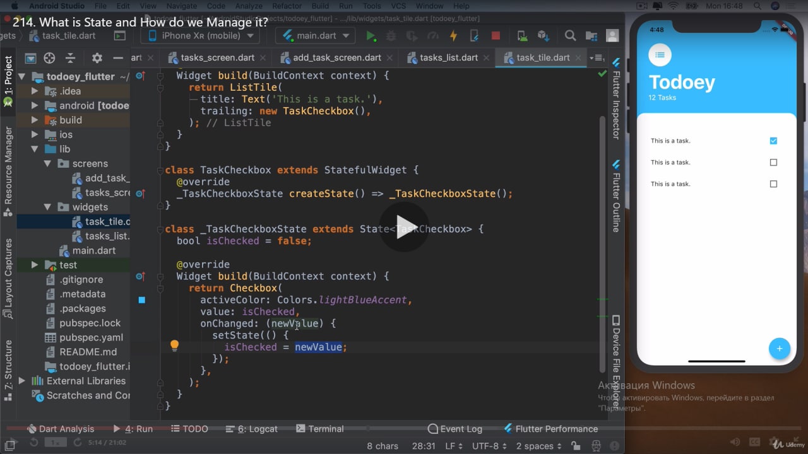Expand the test folder in project tree
Image resolution: width=808 pixels, height=454 pixels.
point(35,265)
